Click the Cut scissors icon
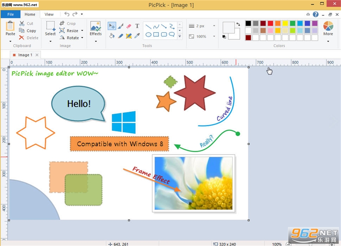 22,23
